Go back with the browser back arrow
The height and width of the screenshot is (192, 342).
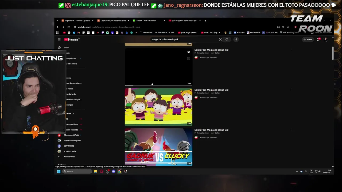(57, 27)
